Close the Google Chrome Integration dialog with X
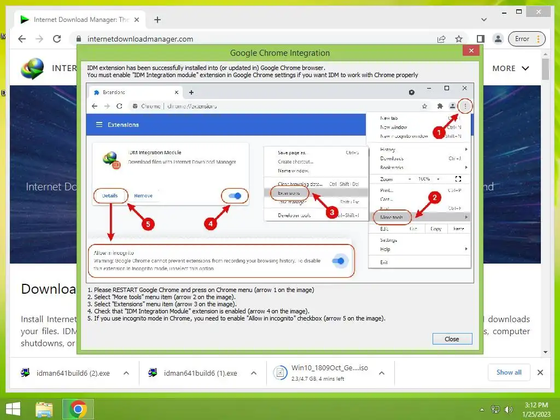560x420 pixels. 471,50
